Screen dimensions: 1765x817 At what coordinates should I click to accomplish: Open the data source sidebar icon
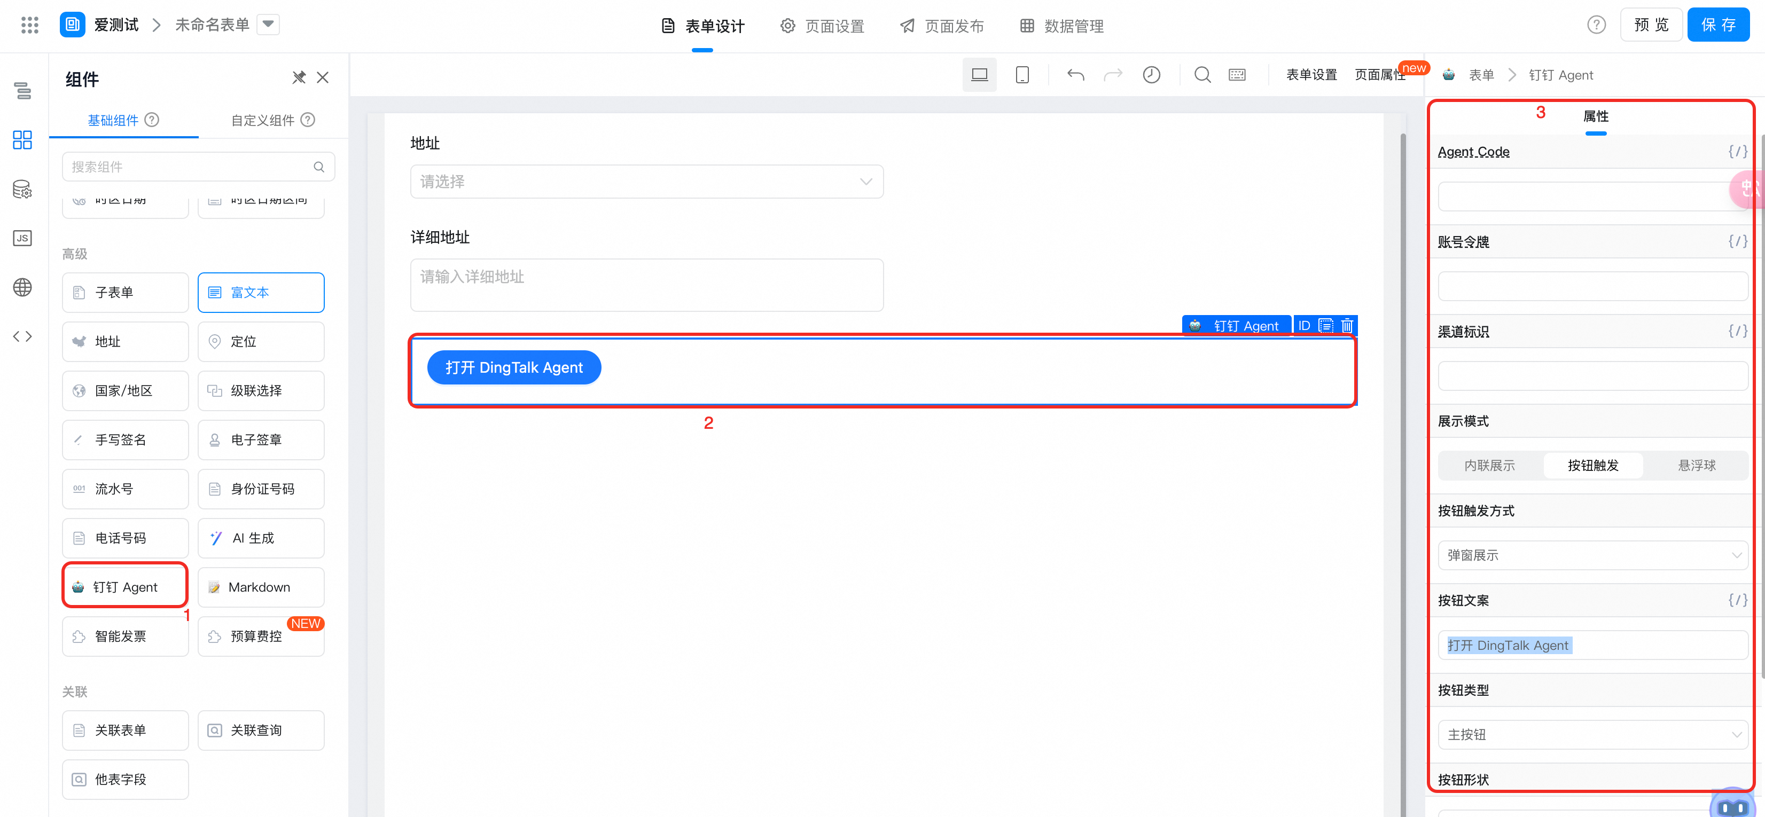(22, 189)
